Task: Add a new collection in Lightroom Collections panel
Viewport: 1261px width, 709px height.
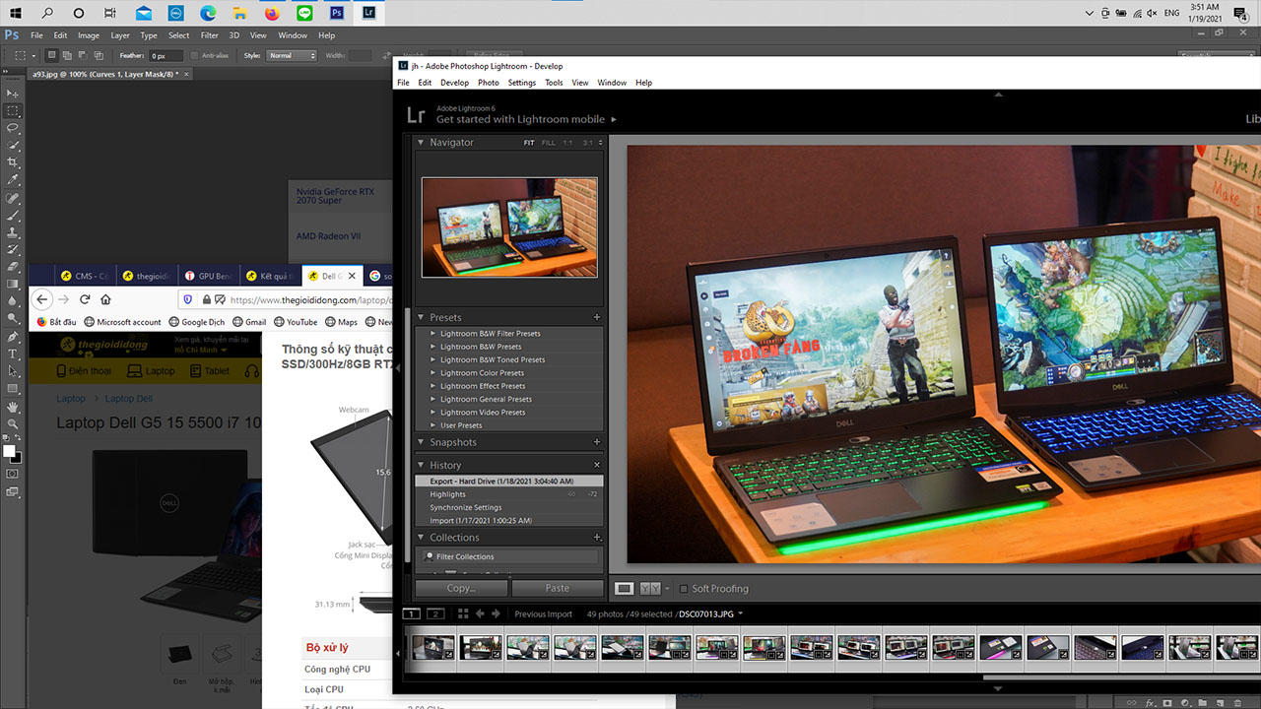Action: pyautogui.click(x=597, y=538)
